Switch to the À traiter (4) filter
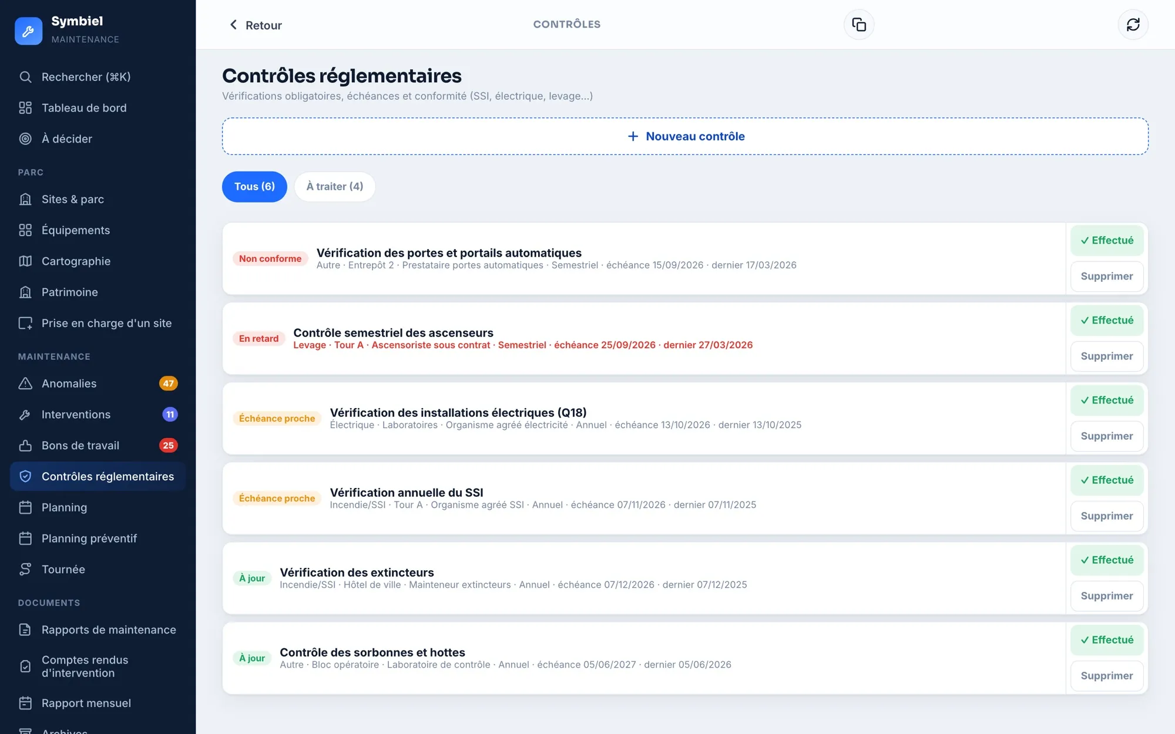 click(335, 187)
